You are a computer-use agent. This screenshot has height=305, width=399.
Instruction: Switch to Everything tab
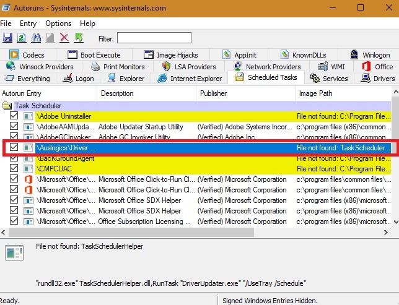pos(27,79)
